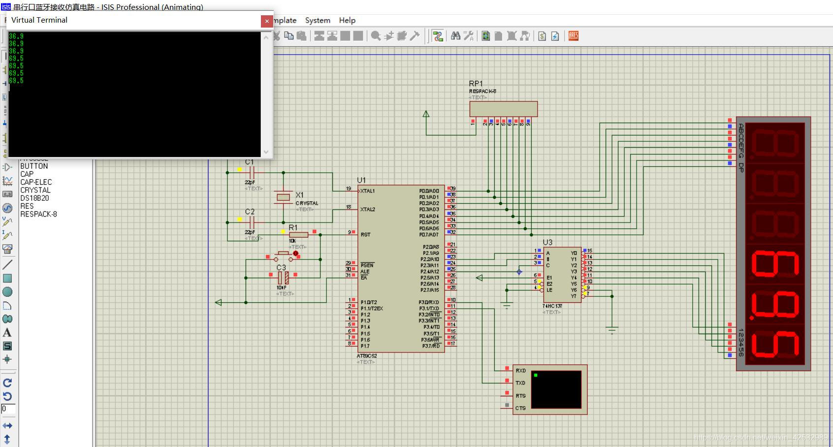The height and width of the screenshot is (447, 833).
Task: Click the R1 10k resistor
Action: [x=299, y=235]
